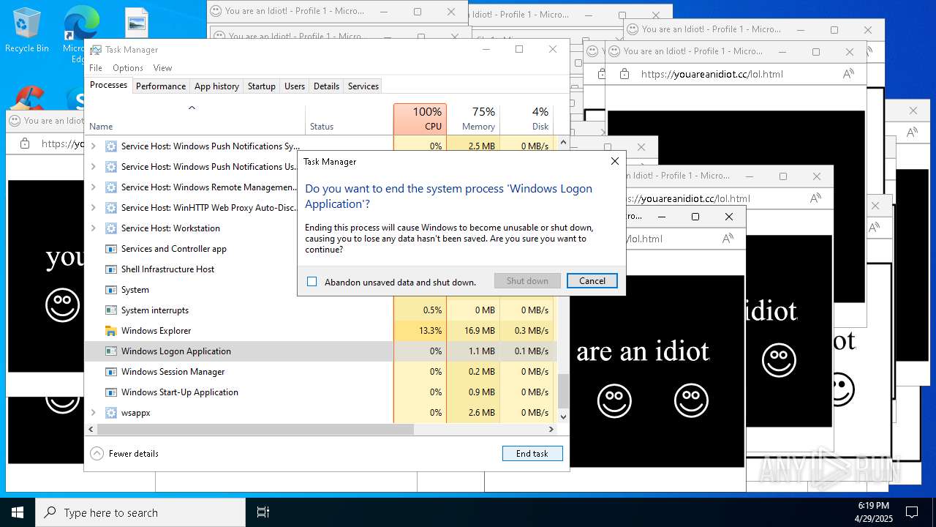Switch to the Users tab

tap(295, 86)
